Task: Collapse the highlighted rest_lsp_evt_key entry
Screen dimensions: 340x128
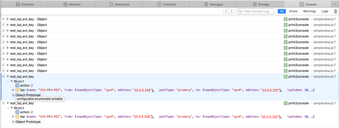Action: tap(8, 77)
